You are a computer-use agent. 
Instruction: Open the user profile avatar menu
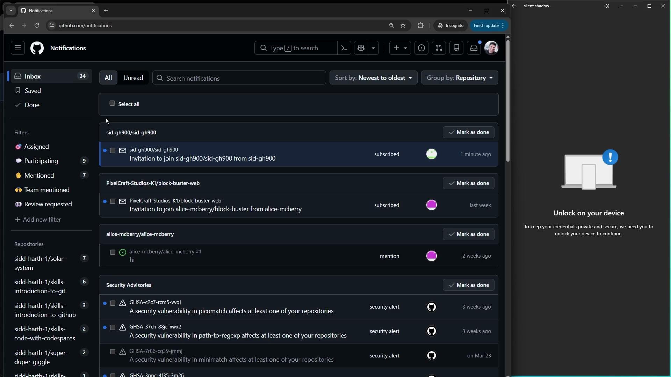[x=491, y=48]
